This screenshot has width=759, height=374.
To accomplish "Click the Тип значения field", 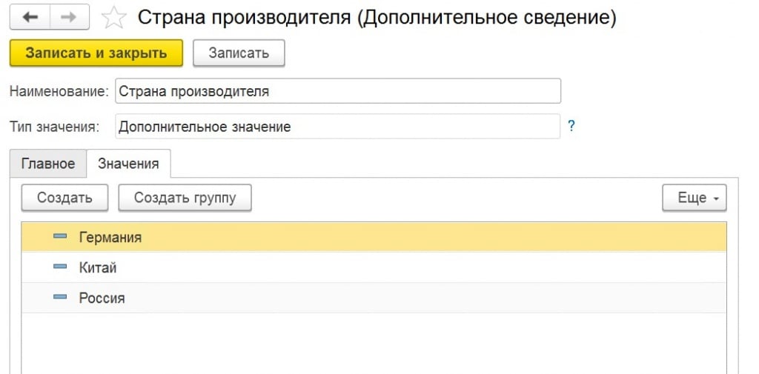I will click(x=338, y=127).
